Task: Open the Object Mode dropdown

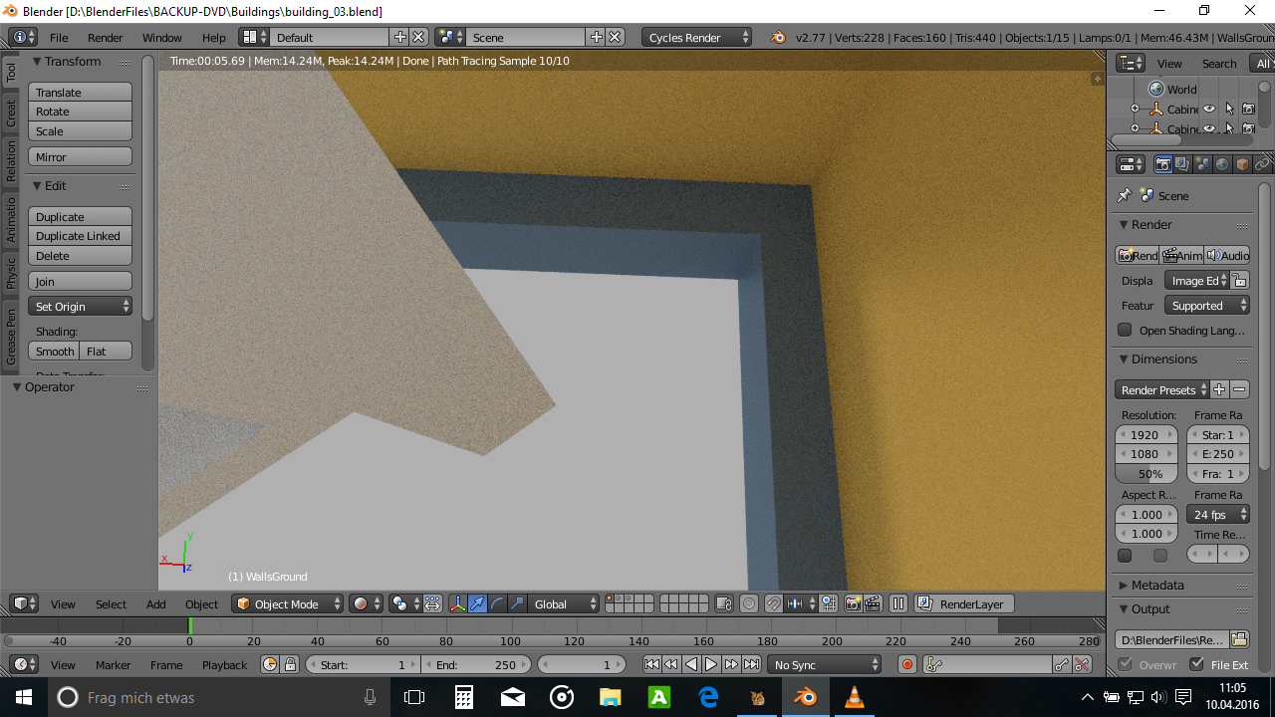Action: [288, 603]
